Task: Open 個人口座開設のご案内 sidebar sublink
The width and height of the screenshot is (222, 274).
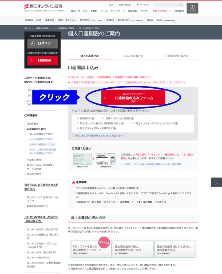Action: tap(41, 134)
